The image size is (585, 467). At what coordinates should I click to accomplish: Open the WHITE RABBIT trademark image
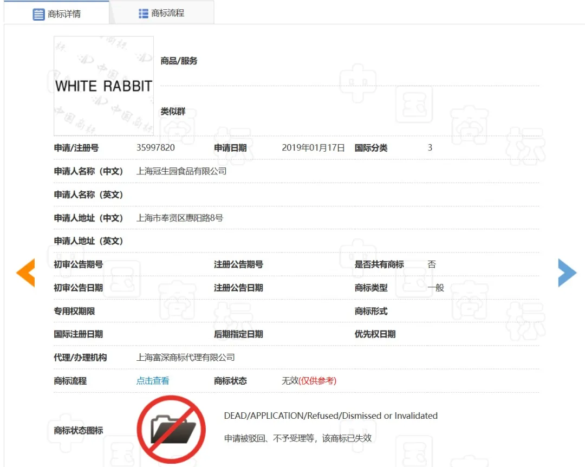coord(103,86)
